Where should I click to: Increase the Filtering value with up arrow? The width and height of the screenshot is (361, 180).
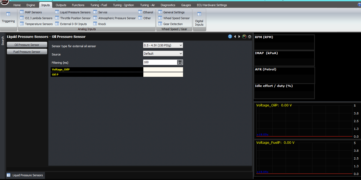point(180,61)
